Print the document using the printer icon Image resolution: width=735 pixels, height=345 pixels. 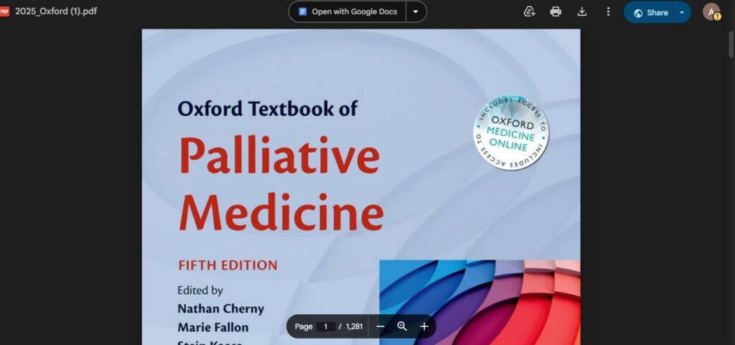click(556, 11)
